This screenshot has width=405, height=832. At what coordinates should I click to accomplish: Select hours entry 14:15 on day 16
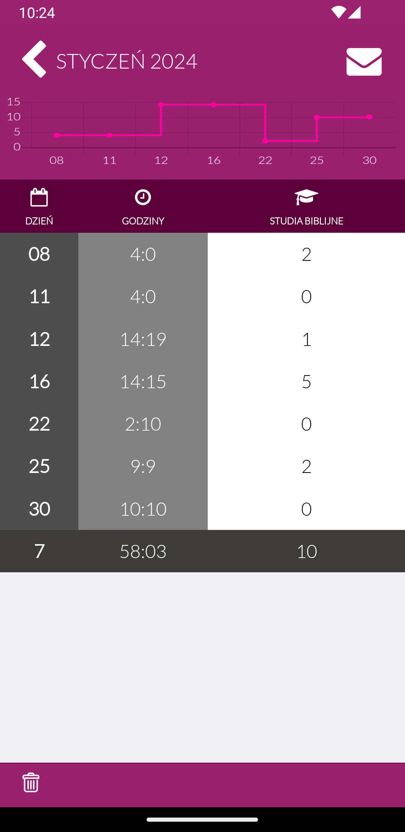click(x=143, y=382)
